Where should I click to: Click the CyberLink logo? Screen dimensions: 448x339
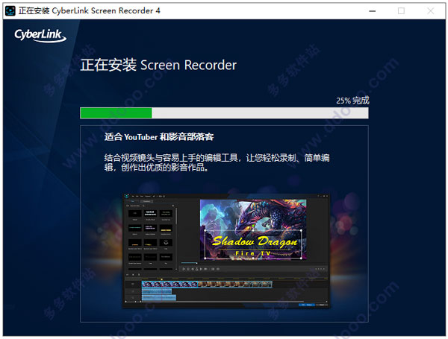(40, 35)
